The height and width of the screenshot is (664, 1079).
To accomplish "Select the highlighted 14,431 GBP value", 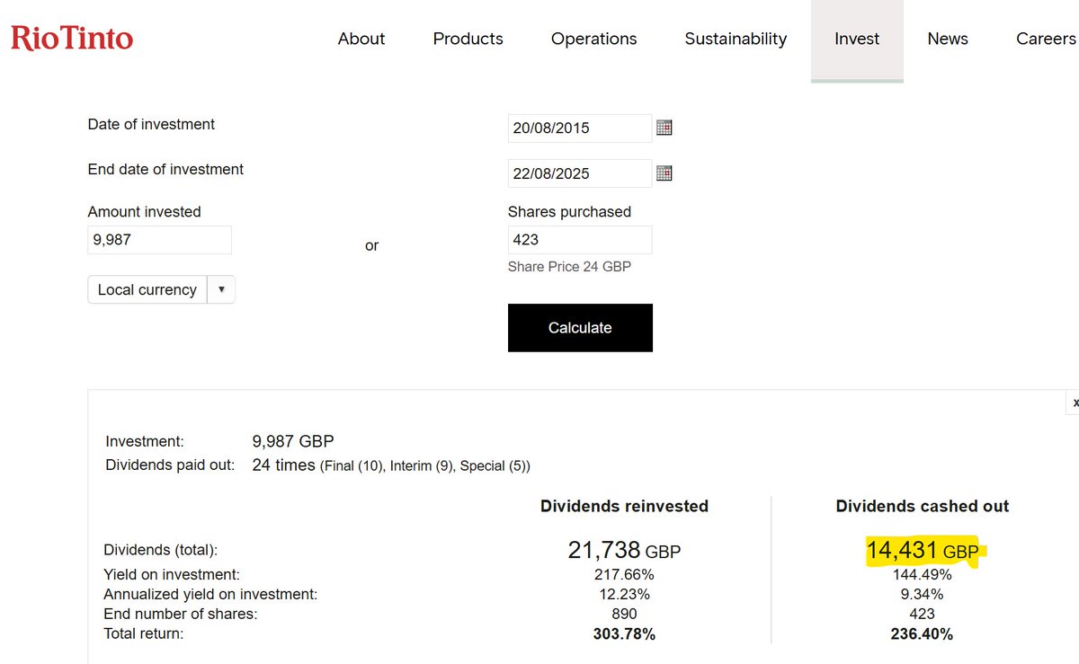I will (x=923, y=550).
